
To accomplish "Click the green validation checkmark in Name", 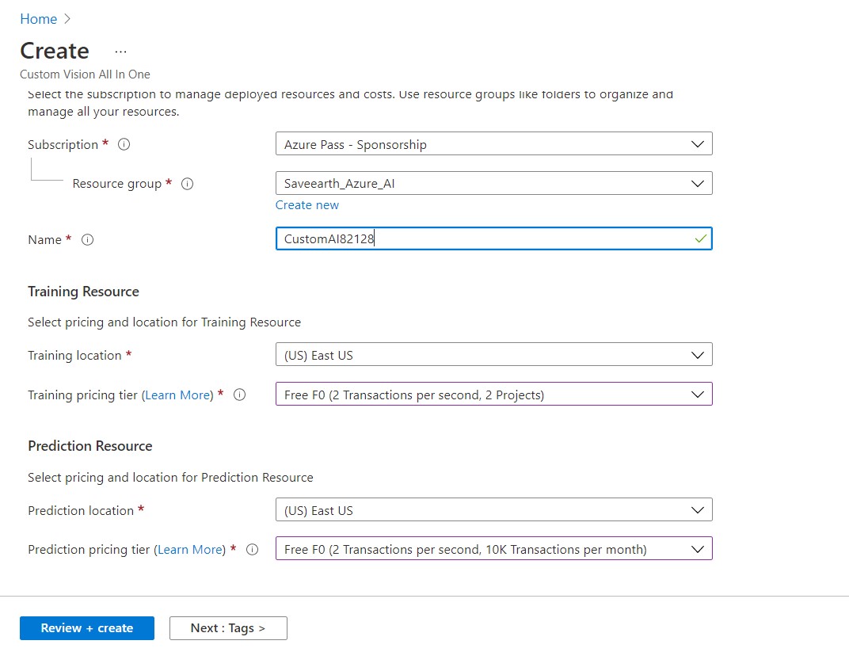I will point(700,238).
